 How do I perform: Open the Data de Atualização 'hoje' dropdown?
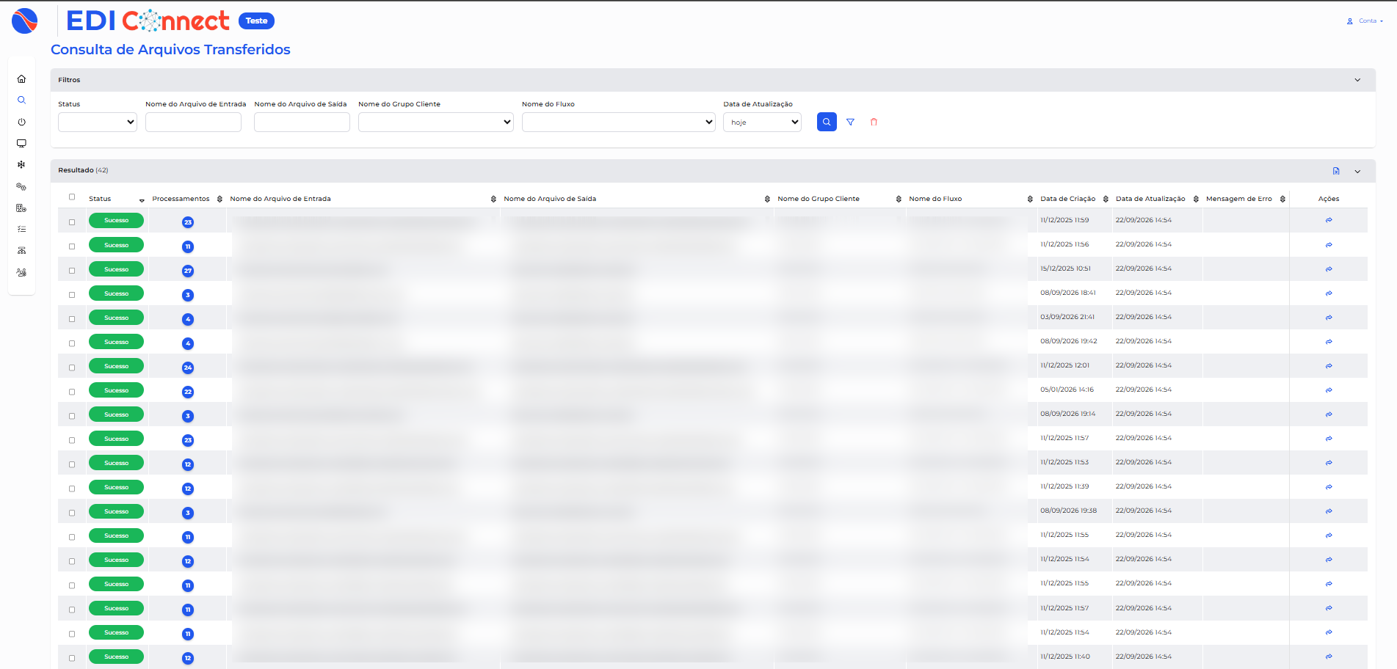click(762, 122)
